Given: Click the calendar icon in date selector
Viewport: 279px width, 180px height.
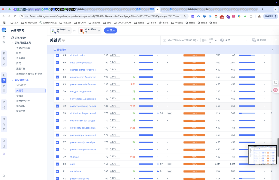Looking at the screenshot, I should [165, 40].
